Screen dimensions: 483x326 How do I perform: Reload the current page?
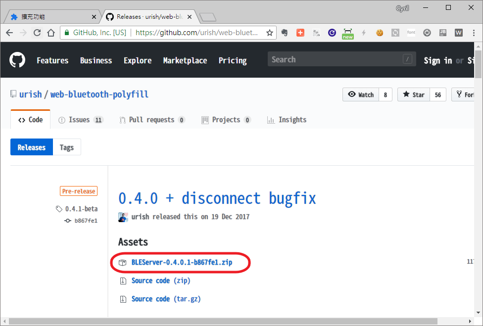tap(37, 33)
